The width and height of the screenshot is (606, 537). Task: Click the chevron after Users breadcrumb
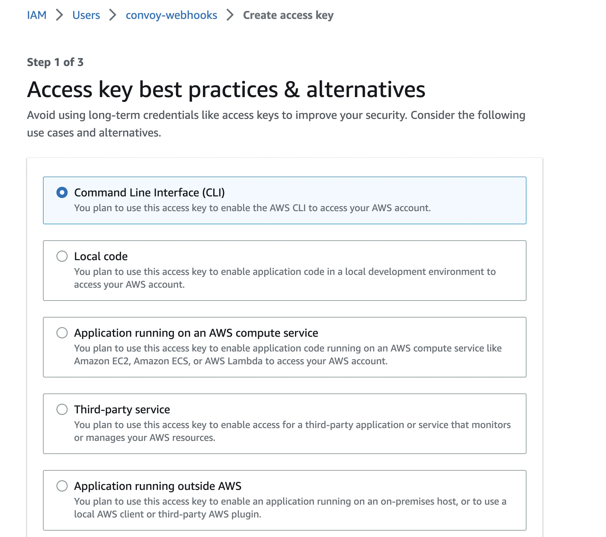[x=112, y=15]
